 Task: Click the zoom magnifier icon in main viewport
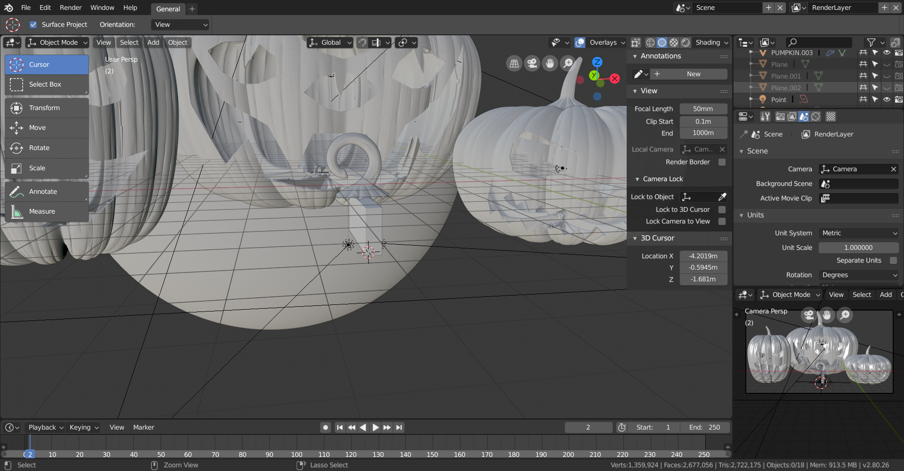click(x=568, y=63)
